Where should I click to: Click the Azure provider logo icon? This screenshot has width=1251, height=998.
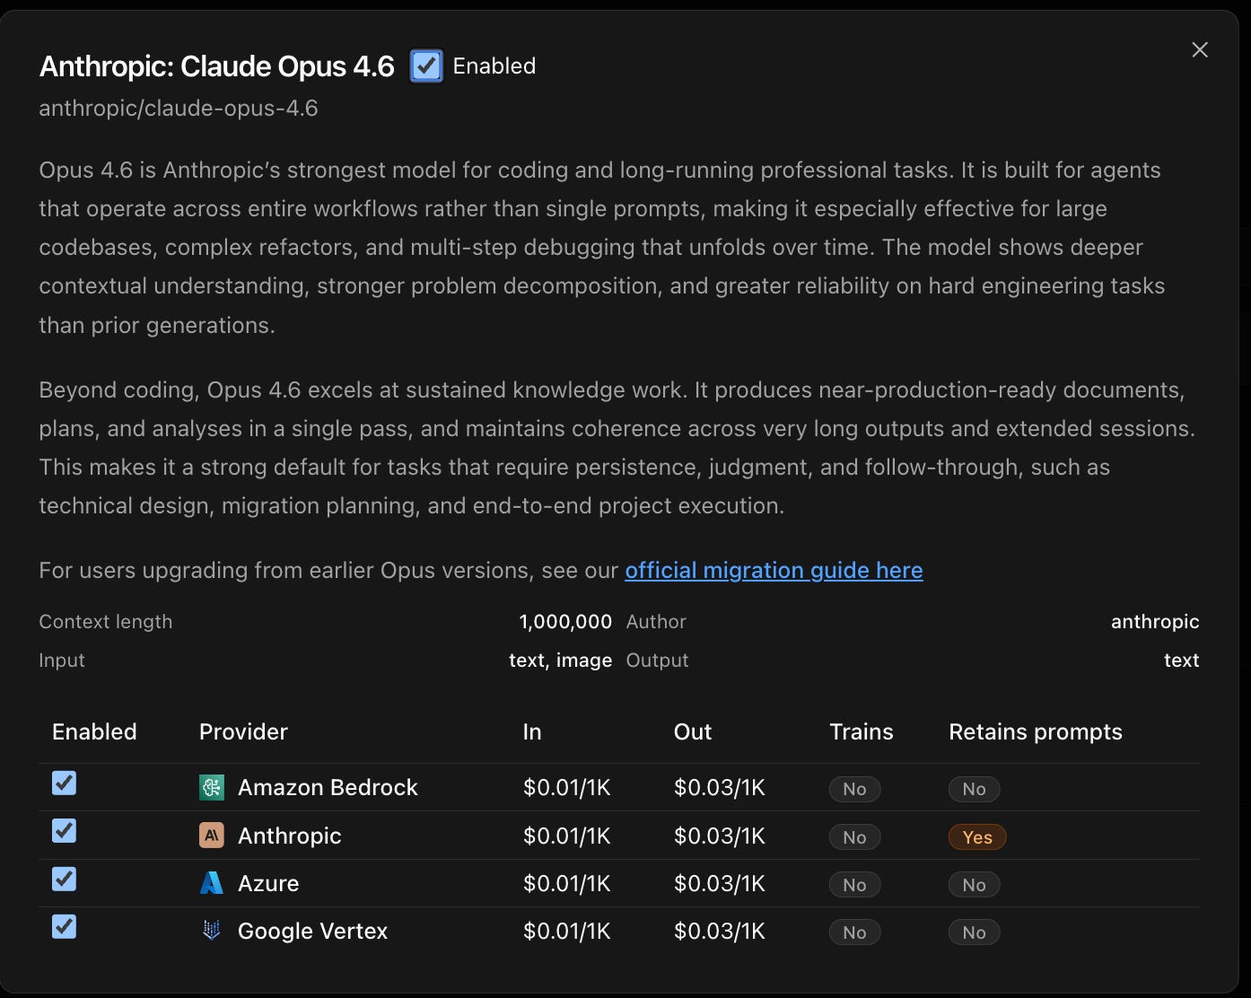point(212,883)
